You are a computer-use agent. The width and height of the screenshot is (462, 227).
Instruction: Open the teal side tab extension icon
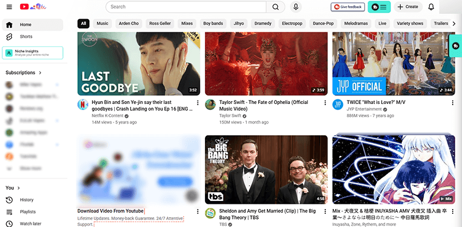(x=456, y=46)
